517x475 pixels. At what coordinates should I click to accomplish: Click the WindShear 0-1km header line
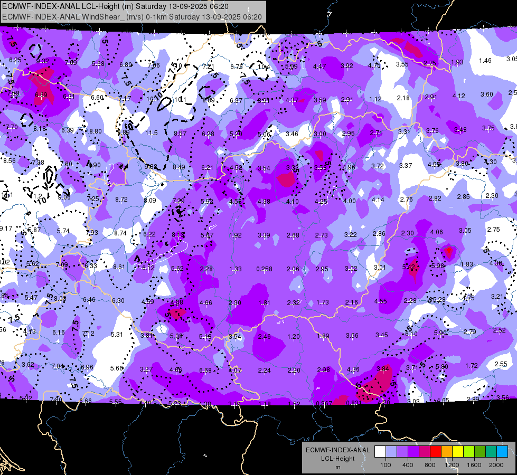tap(132, 17)
